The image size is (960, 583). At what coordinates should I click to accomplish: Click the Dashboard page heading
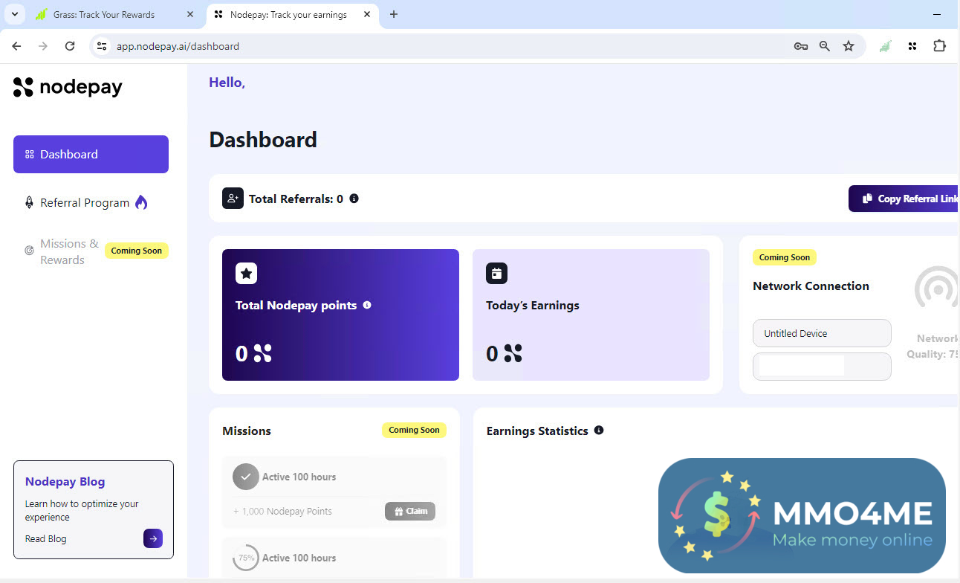(x=263, y=140)
